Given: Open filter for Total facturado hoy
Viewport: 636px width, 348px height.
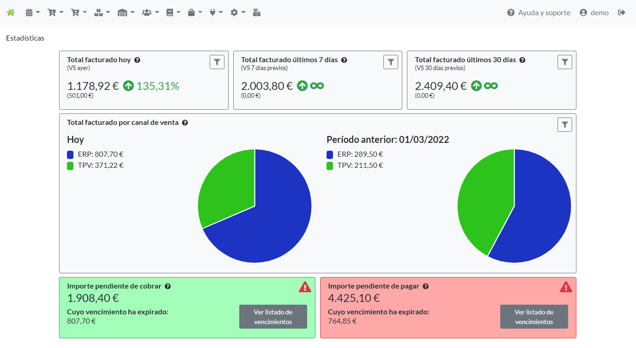Looking at the screenshot, I should tap(217, 62).
